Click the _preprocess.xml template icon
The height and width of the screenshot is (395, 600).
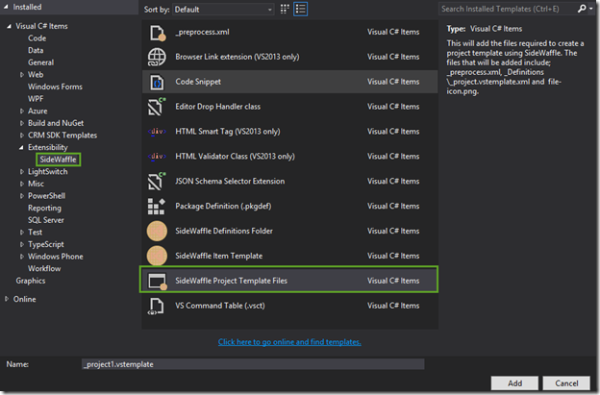pyautogui.click(x=158, y=33)
